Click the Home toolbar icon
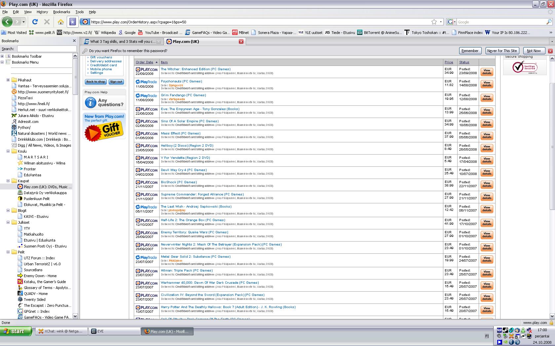 (x=60, y=22)
